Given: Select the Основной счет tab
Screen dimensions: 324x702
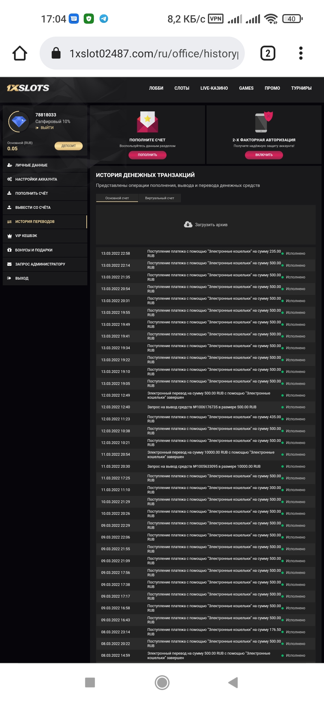Looking at the screenshot, I should click(117, 198).
